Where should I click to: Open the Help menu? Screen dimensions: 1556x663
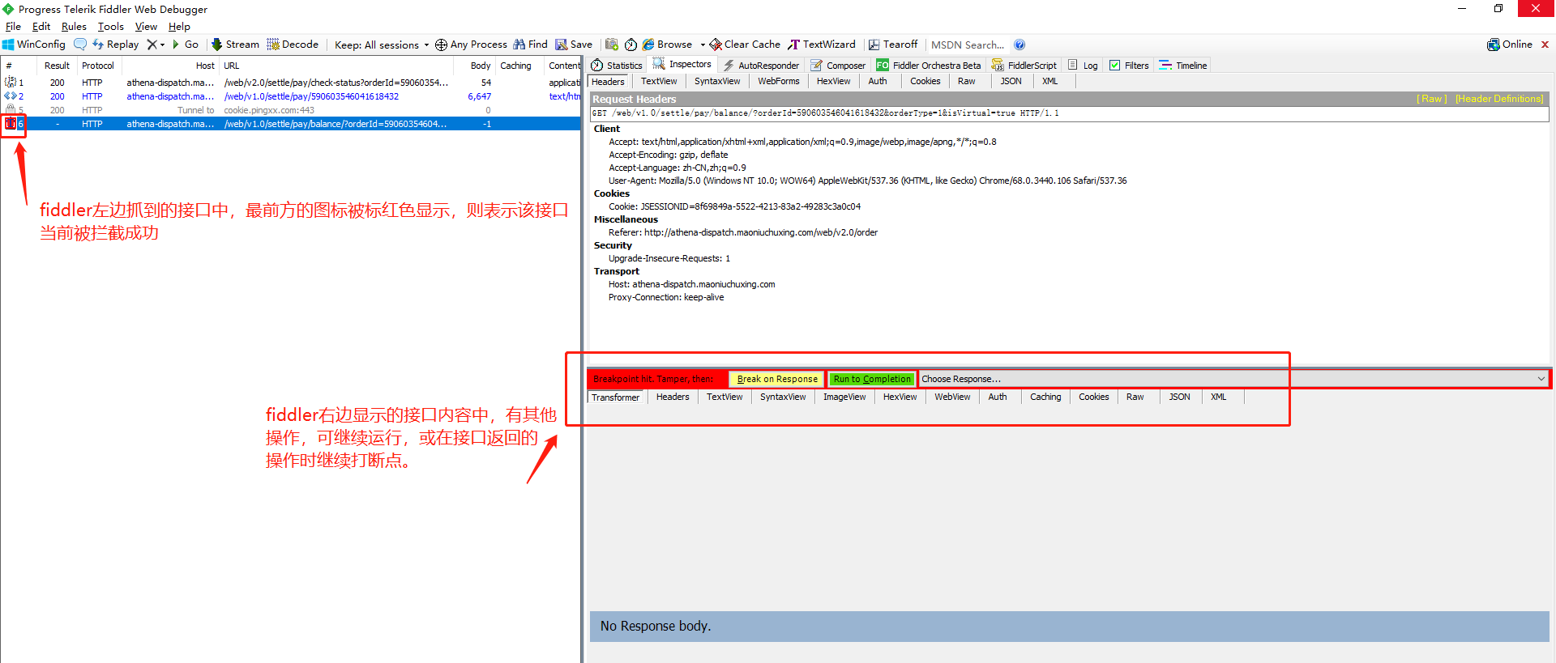[x=179, y=27]
